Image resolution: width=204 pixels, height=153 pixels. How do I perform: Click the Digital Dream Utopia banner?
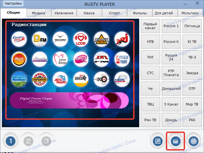point(69,100)
